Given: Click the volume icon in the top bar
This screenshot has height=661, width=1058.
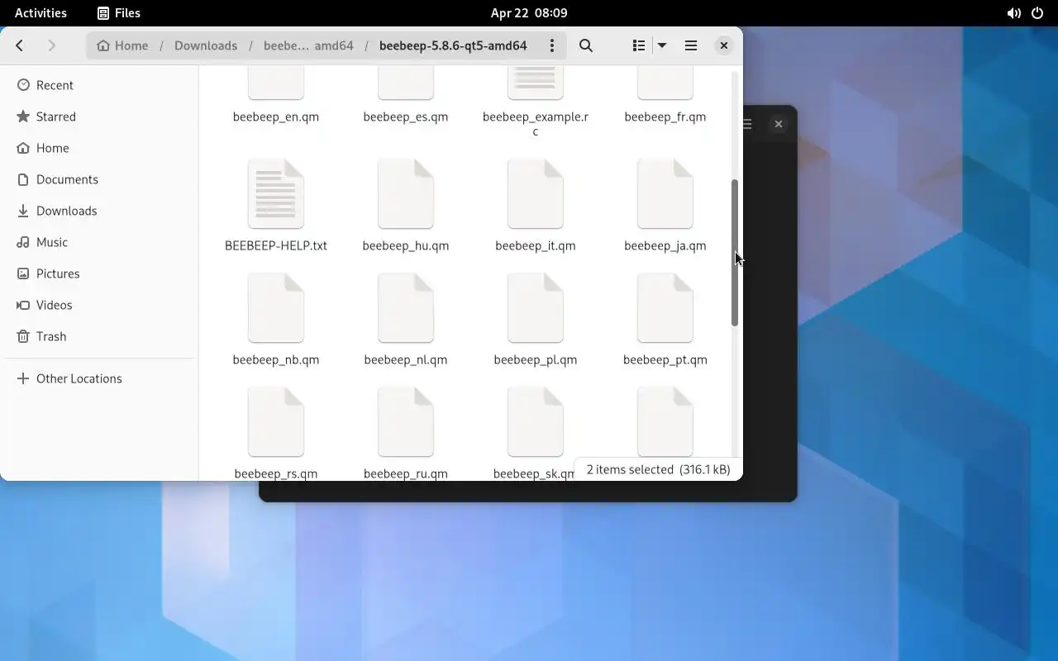Looking at the screenshot, I should pyautogui.click(x=1013, y=12).
